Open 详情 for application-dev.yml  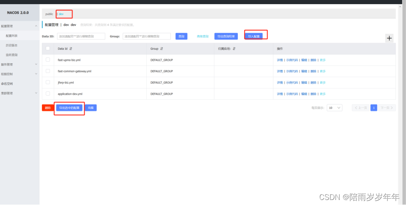pos(280,94)
